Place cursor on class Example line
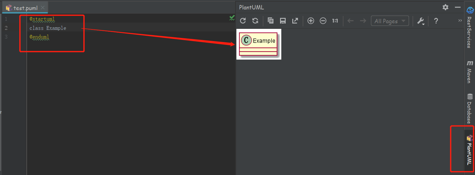 pos(48,28)
